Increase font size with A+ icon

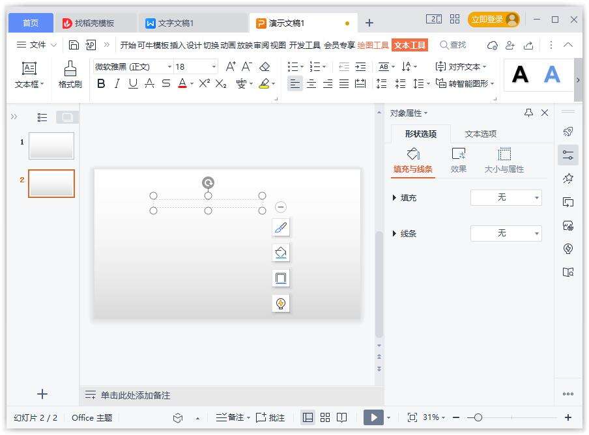(x=231, y=67)
